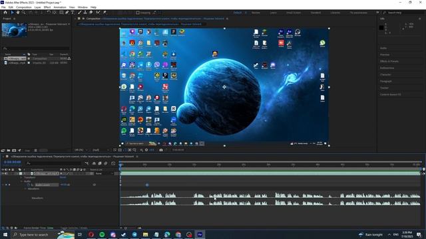Select the Type text tool
Viewport: 426px width, 239px height.
coord(73,13)
